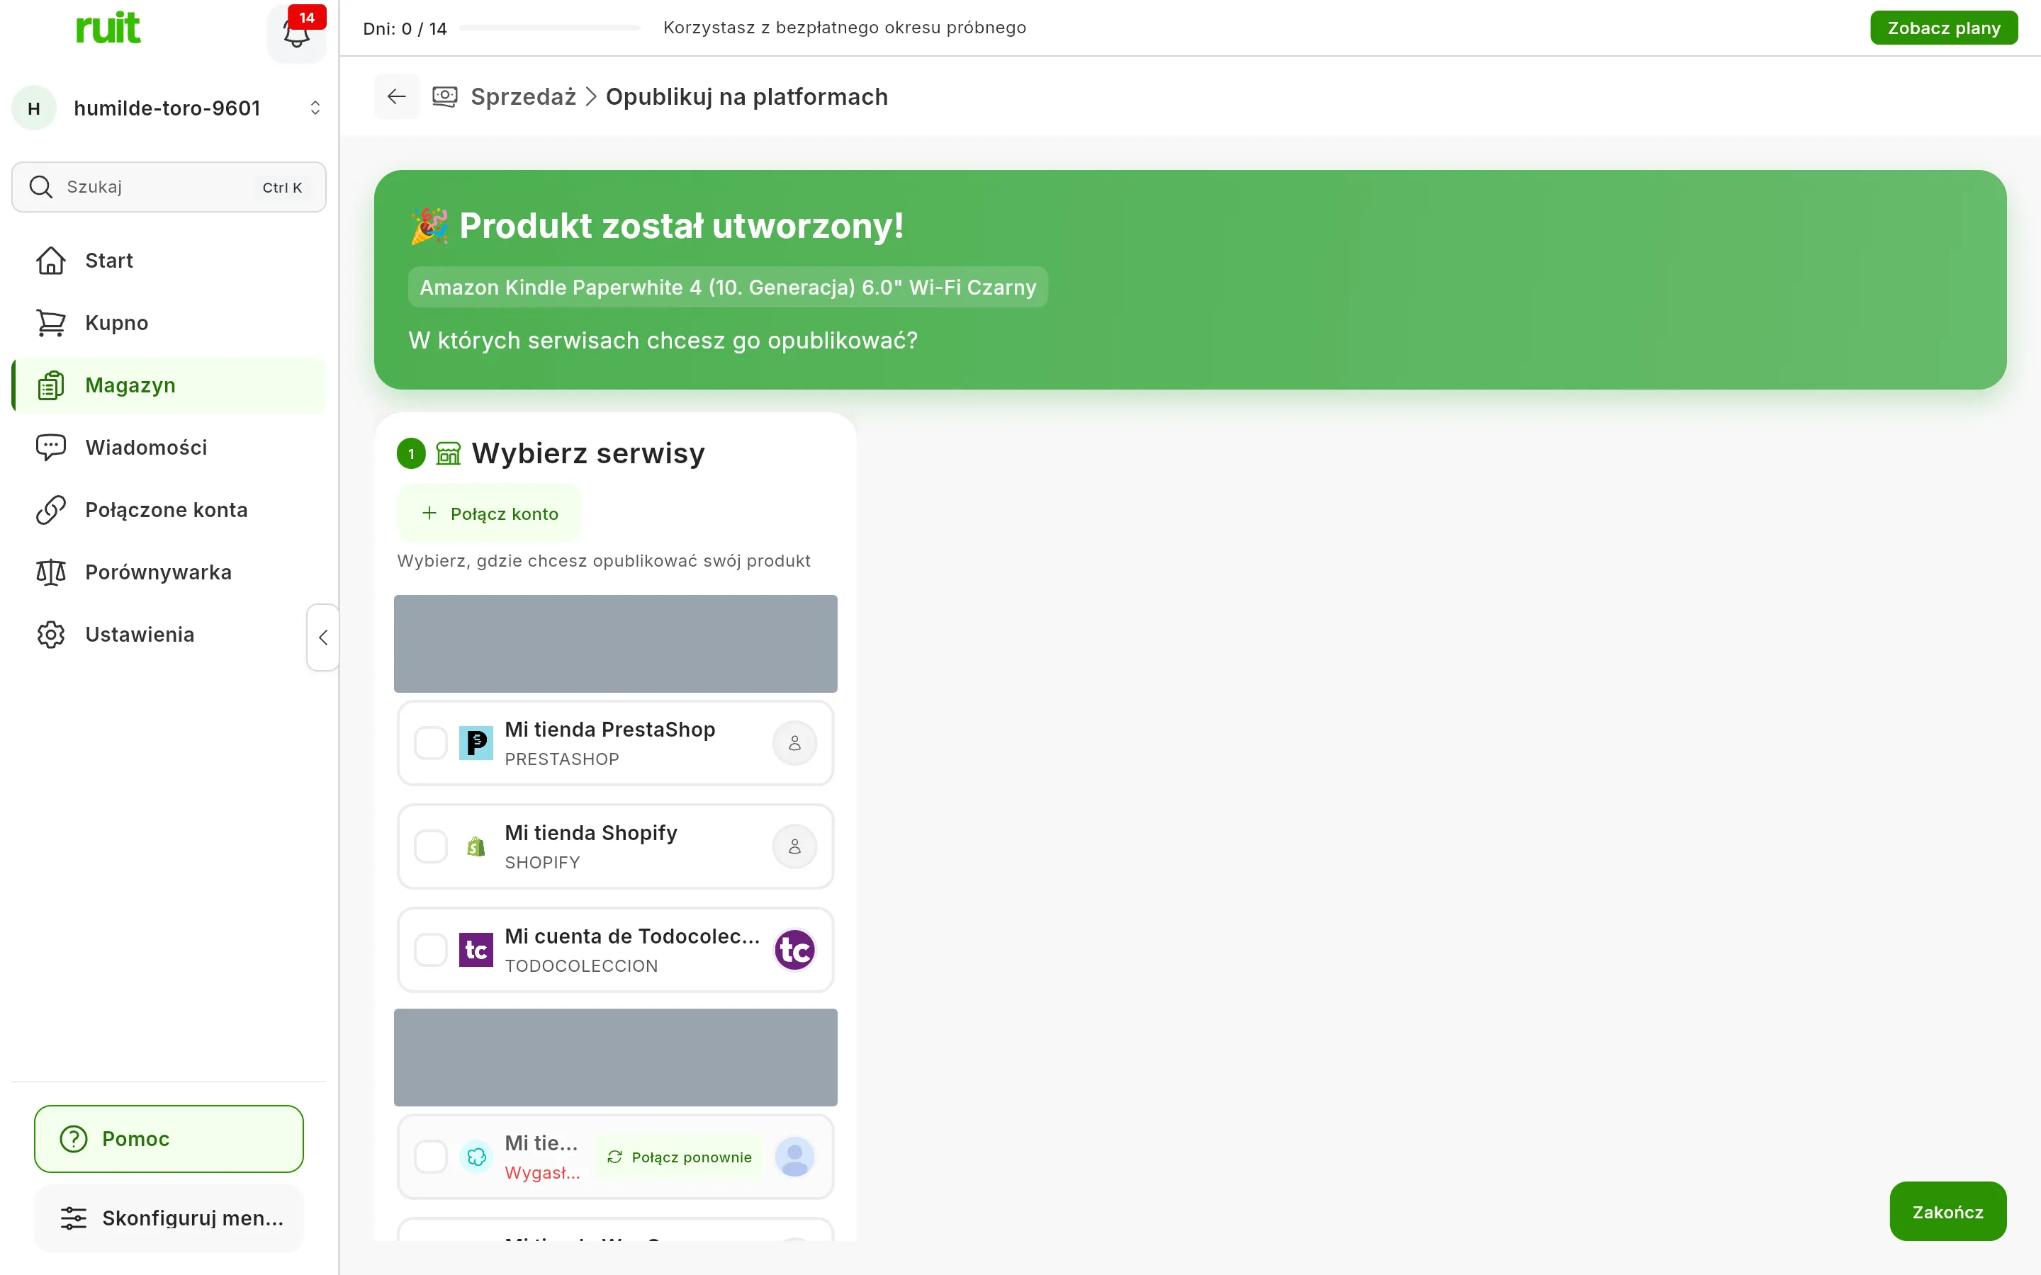The image size is (2041, 1275).
Task: Click Połącz ponownie to reconnect store
Action: tap(679, 1157)
